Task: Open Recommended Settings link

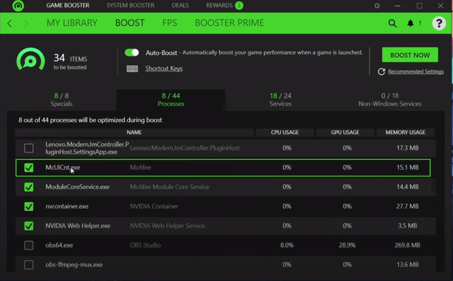Action: (x=415, y=71)
